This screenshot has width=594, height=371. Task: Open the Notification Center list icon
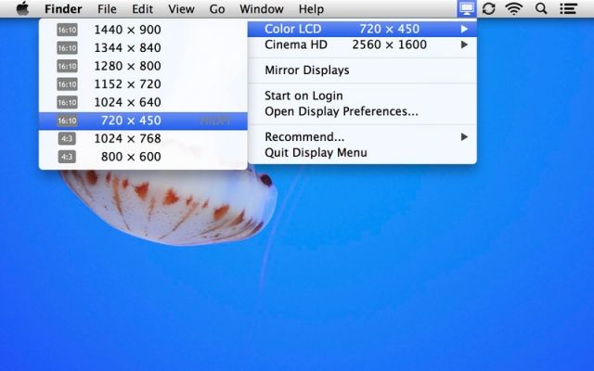pos(568,9)
